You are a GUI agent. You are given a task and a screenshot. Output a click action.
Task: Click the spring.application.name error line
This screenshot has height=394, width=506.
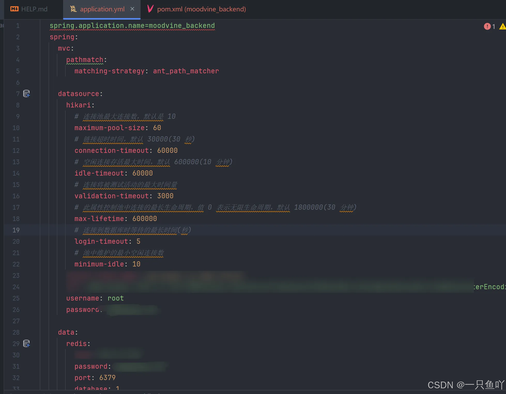point(132,26)
